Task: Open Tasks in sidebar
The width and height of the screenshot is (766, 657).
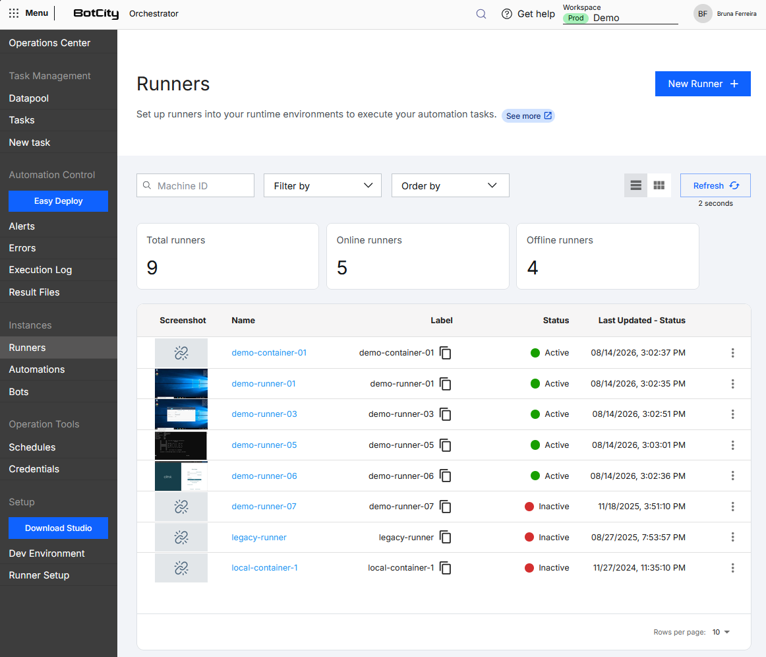Action: pyautogui.click(x=22, y=120)
